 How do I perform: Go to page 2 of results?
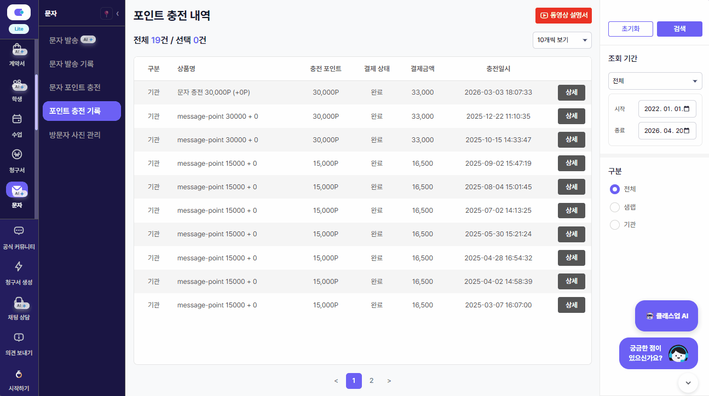[371, 381]
